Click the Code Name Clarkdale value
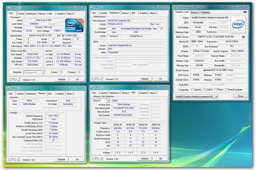Viewport: 257px width, 171px height. (34, 24)
